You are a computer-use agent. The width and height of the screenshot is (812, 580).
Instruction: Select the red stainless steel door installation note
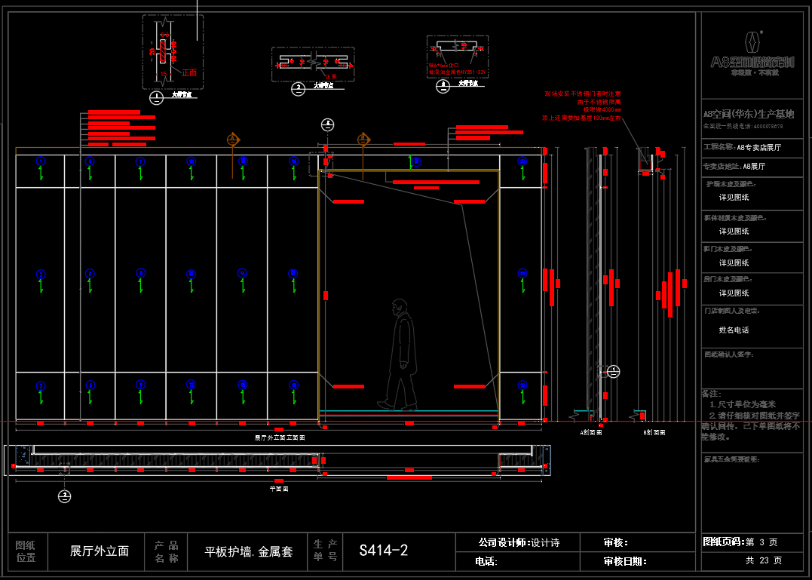pos(583,106)
